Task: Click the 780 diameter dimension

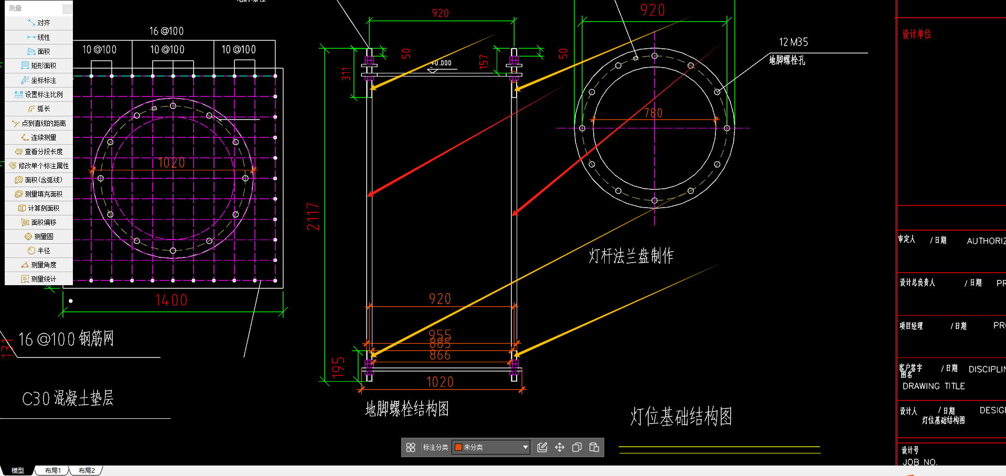Action: click(x=653, y=113)
